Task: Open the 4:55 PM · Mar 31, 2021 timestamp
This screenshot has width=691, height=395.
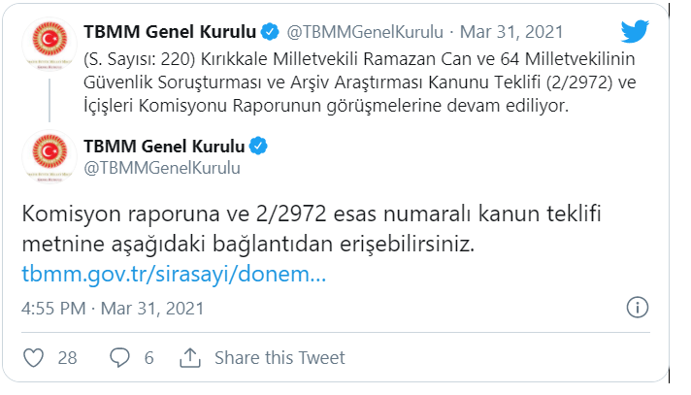Action: point(113,309)
